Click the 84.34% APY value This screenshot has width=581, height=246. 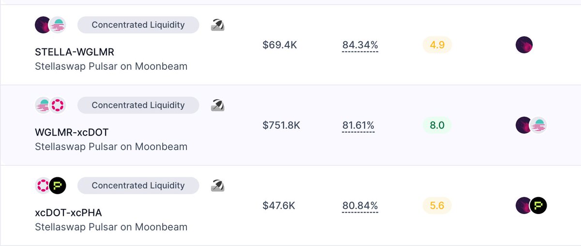(360, 45)
